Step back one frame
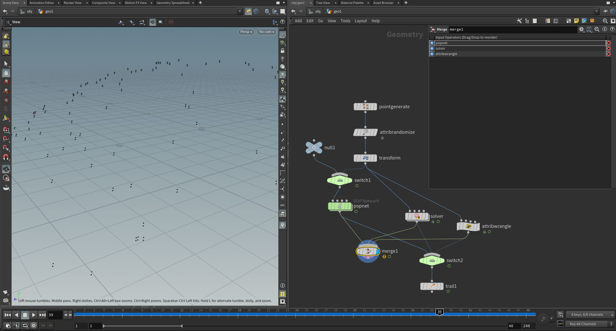Image resolution: width=616 pixels, height=331 pixels. [66, 315]
